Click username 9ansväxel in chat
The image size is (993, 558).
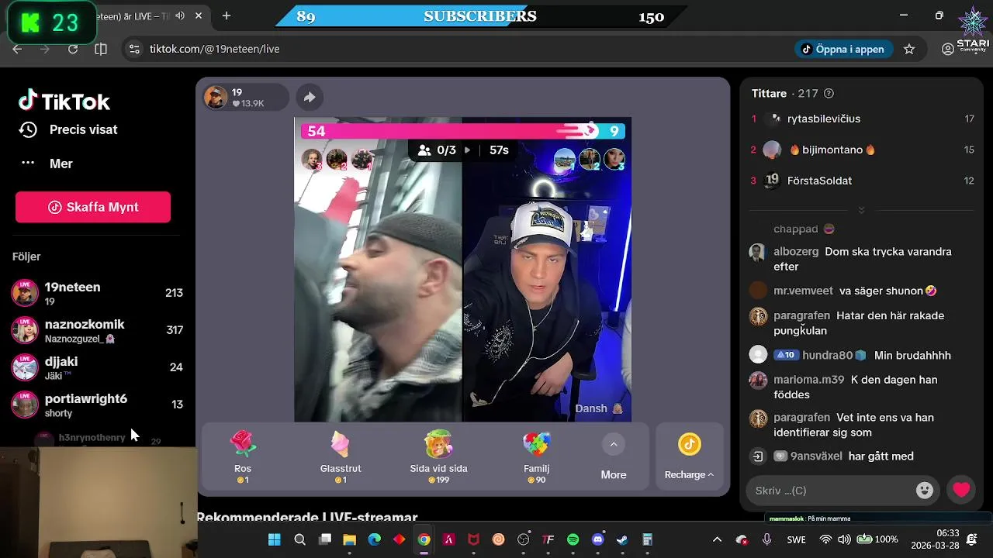[x=816, y=456]
